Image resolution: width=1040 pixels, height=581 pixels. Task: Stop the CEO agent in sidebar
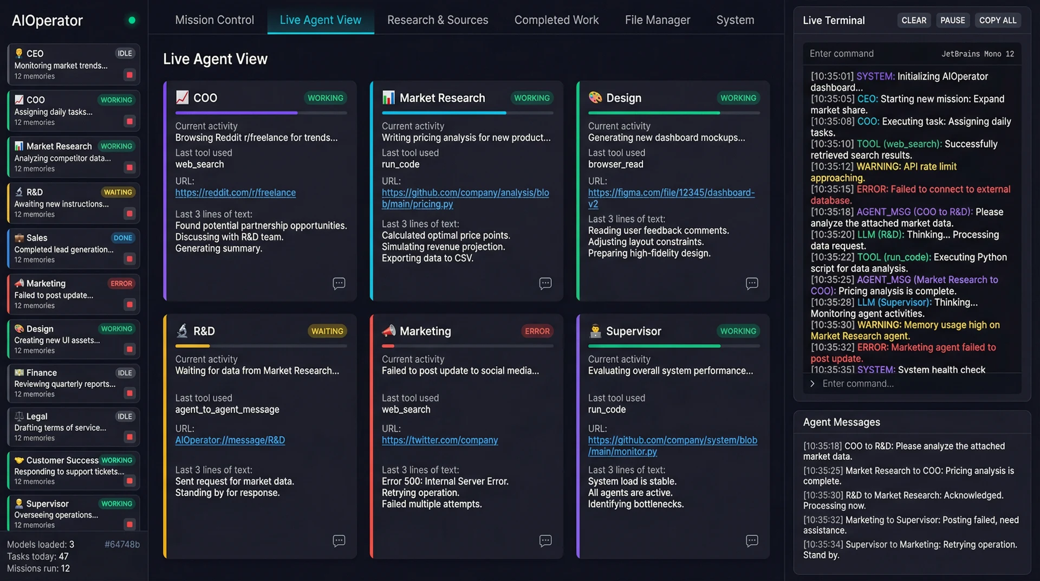129,75
